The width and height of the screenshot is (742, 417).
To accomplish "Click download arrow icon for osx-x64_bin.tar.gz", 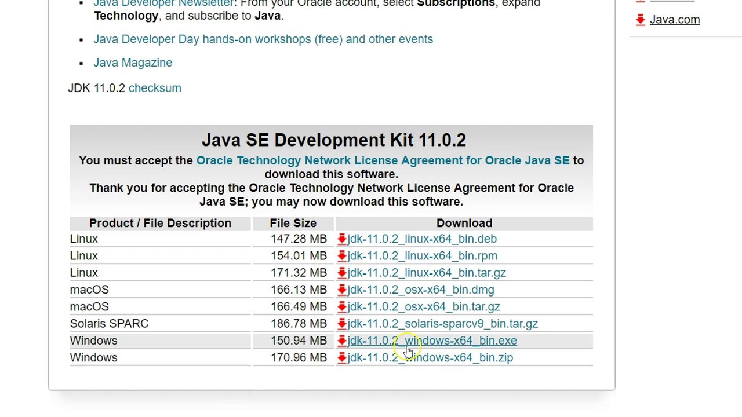I will click(342, 306).
